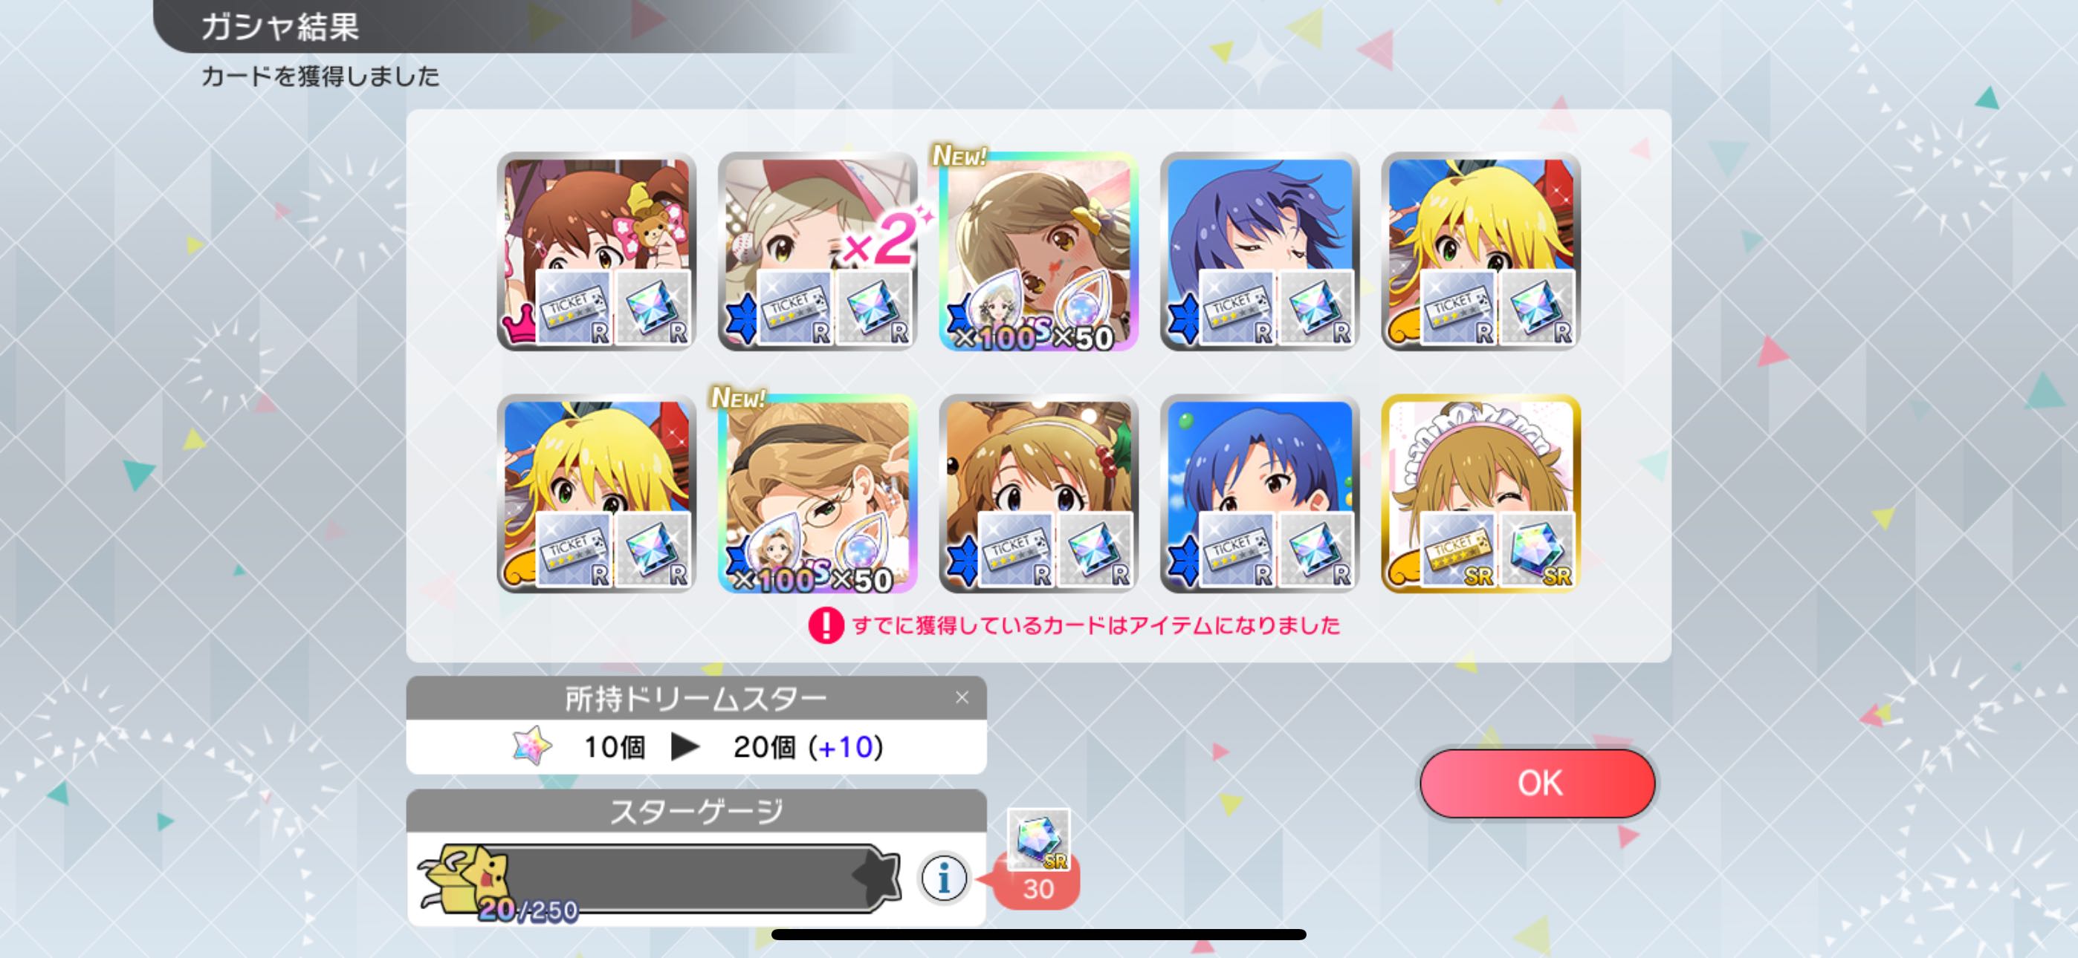Select the purple-haired girl winking card
Screen dimensions: 2078x958
[x=1259, y=251]
